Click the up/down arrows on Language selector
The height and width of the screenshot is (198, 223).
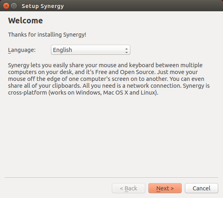tap(126, 50)
